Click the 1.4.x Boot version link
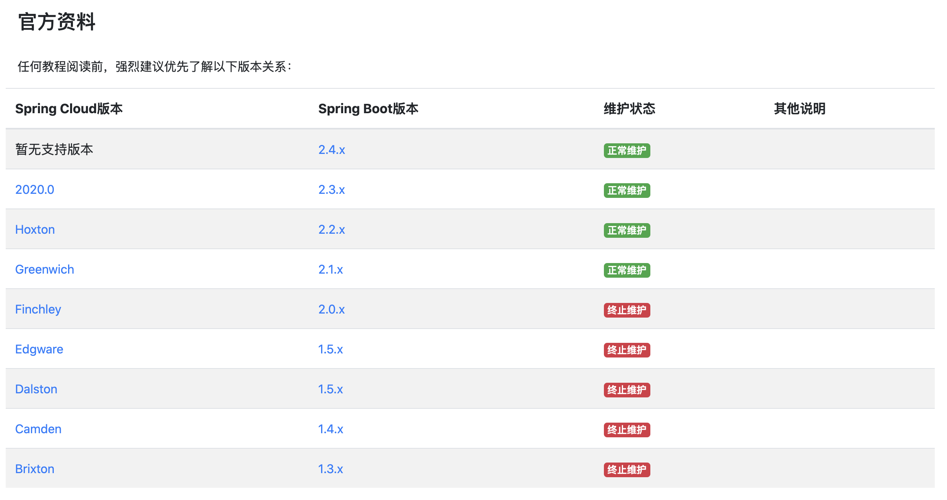The width and height of the screenshot is (947, 500). pyautogui.click(x=330, y=429)
